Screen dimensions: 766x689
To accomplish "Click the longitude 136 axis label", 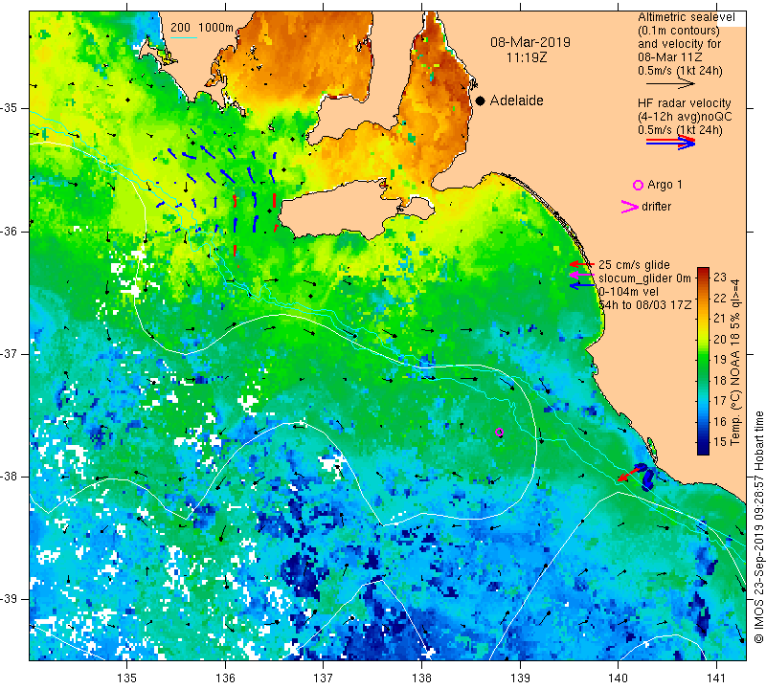I will 225,678.
